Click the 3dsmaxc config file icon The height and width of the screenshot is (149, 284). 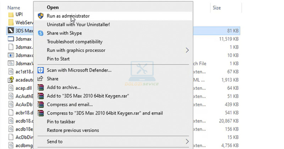[11, 55]
